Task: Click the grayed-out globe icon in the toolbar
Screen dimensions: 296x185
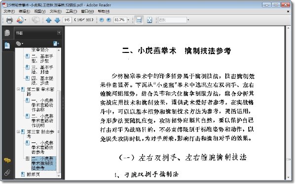Action: point(36,20)
